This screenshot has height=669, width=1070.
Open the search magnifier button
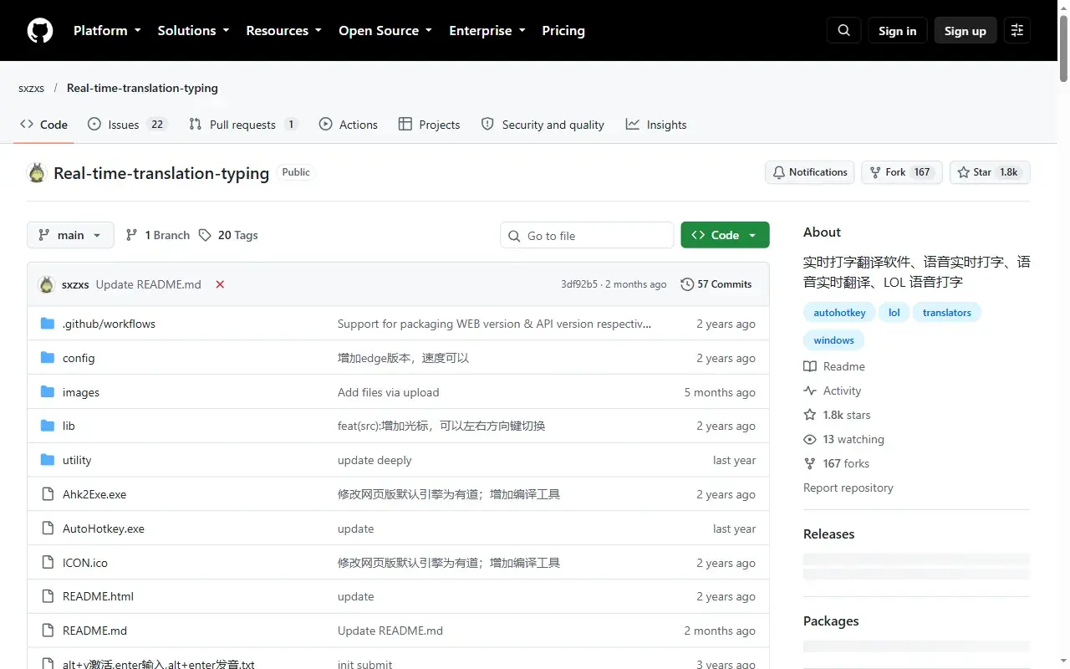click(x=843, y=31)
